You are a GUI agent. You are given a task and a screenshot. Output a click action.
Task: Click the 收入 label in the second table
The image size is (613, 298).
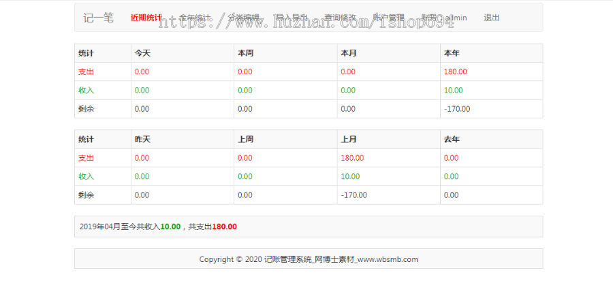pos(86,176)
